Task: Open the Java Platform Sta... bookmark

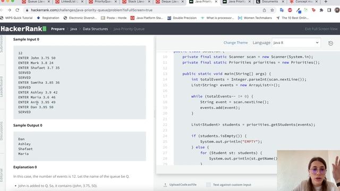Action: (x=147, y=18)
